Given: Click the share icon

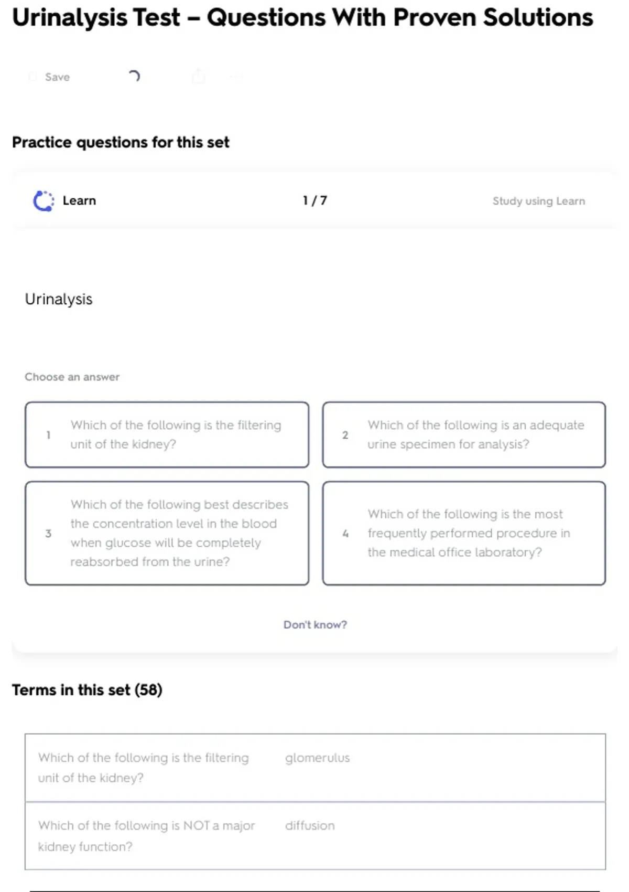Looking at the screenshot, I should (199, 77).
